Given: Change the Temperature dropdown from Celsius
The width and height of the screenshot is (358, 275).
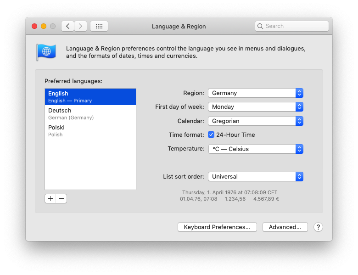Looking at the screenshot, I should [x=255, y=149].
